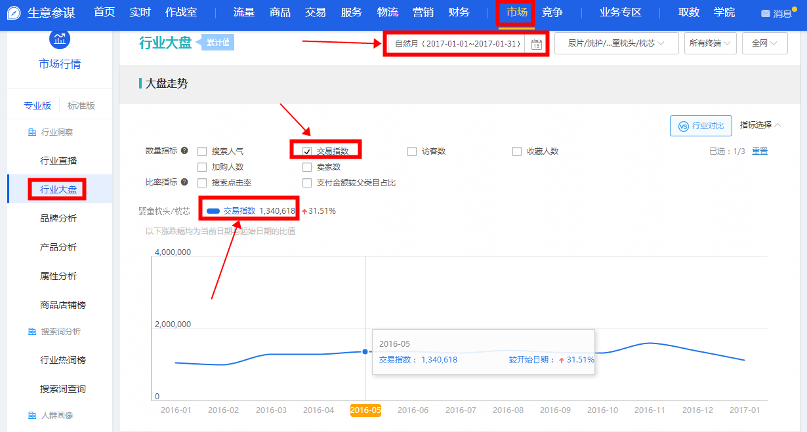This screenshot has height=432, width=807.
Task: Open 行业直播 in sidebar
Action: (58, 161)
